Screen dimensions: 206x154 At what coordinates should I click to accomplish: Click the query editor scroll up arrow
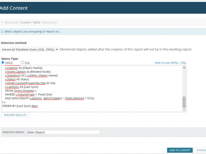[184, 67]
